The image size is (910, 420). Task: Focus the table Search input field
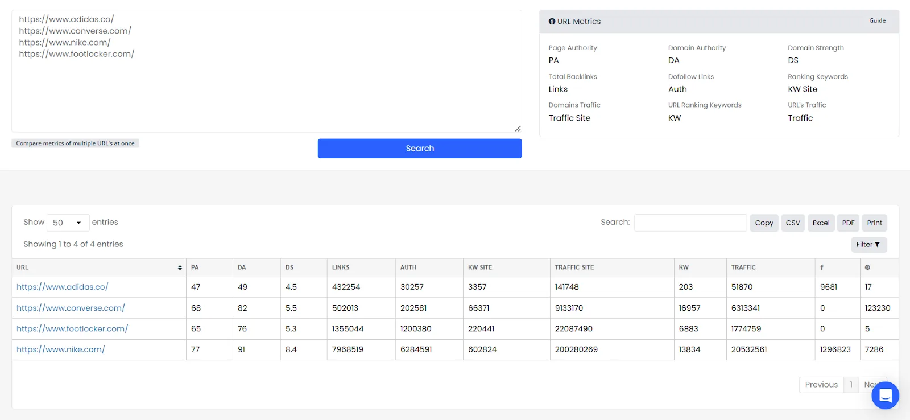[690, 223]
